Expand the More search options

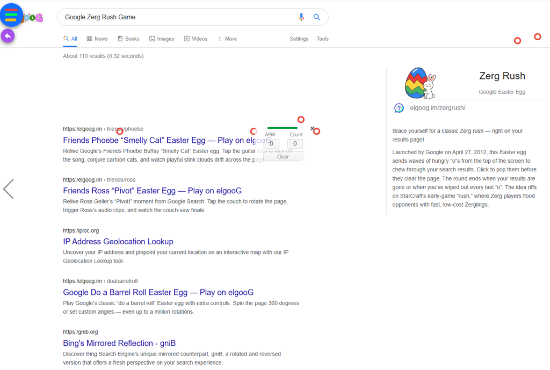[x=227, y=39]
